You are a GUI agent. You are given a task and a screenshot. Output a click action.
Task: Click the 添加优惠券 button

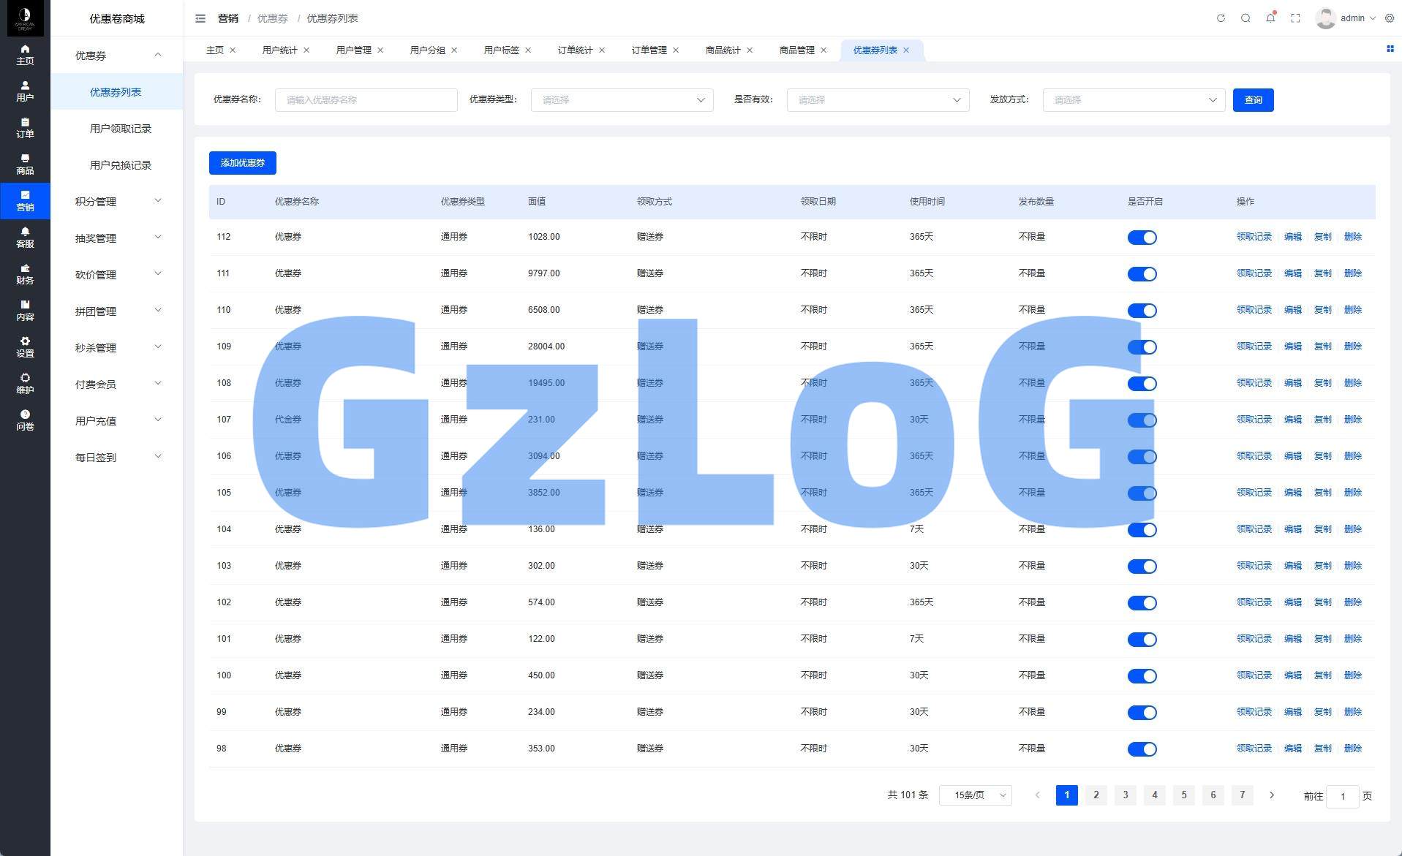pos(242,163)
